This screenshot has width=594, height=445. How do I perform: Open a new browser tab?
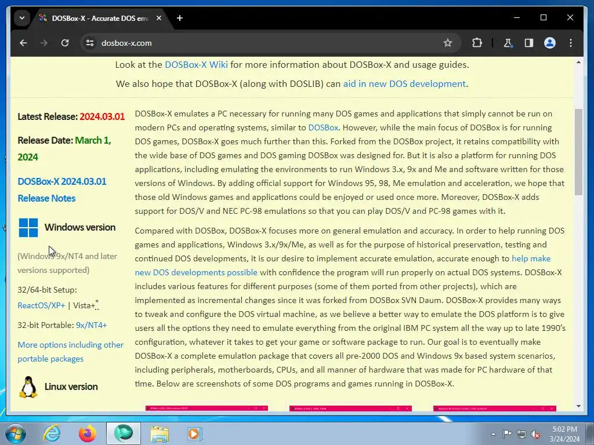pyautogui.click(x=180, y=18)
